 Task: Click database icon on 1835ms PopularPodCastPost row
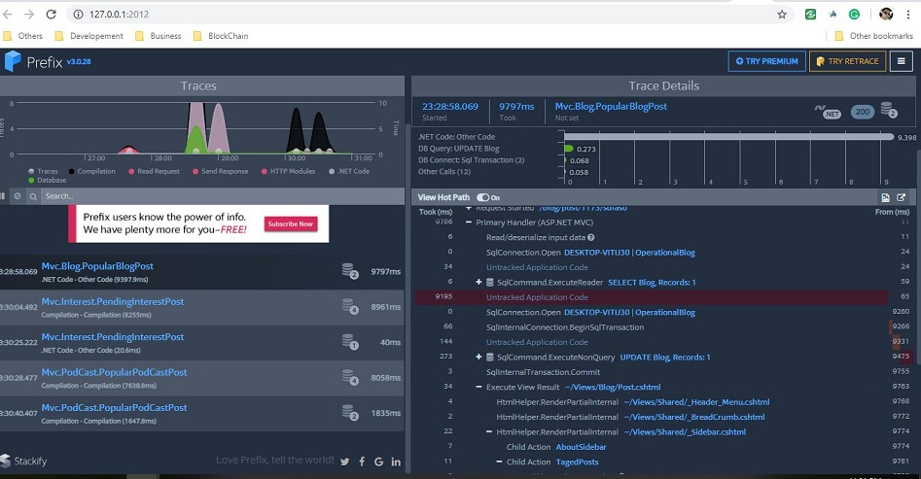pyautogui.click(x=350, y=413)
